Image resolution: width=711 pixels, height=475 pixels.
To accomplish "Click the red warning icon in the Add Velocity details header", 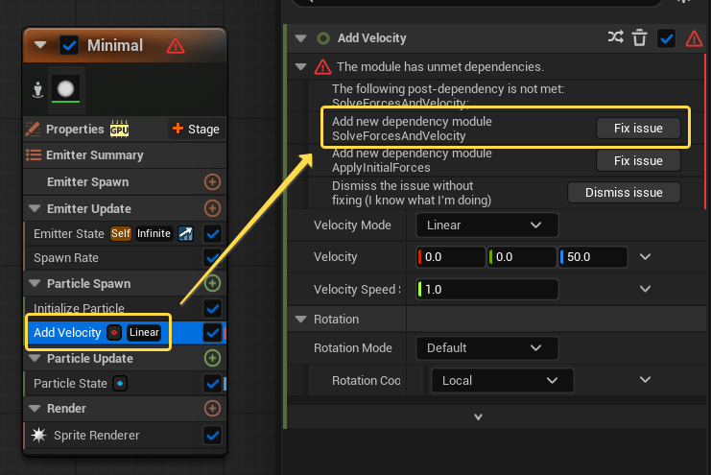I will coord(695,38).
